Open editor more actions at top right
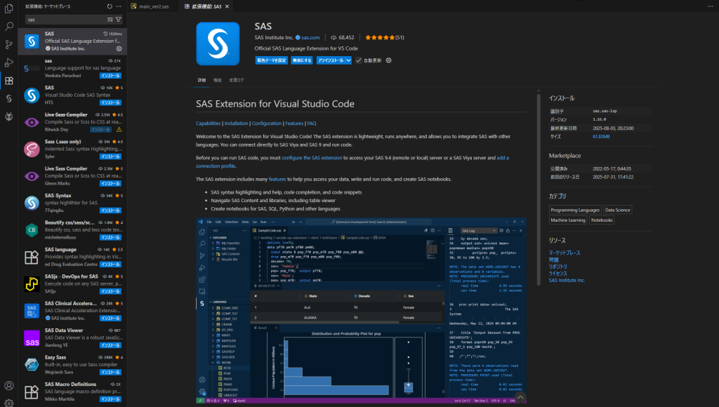Image resolution: width=719 pixels, height=407 pixels. click(711, 6)
